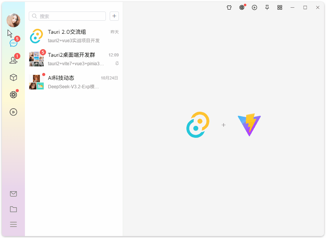Image resolution: width=326 pixels, height=238 pixels.
Task: Click the Tauri 2.0交流组 logo avatar
Action: click(36, 36)
